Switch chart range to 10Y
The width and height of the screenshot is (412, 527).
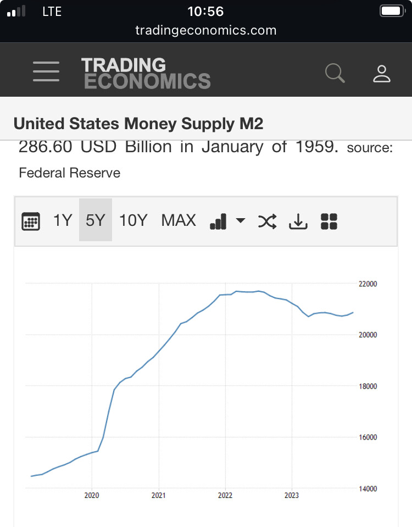(133, 220)
